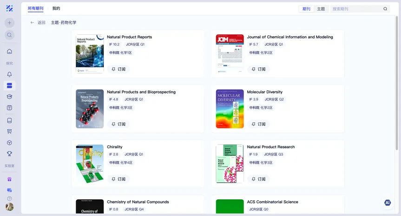Image resolution: width=401 pixels, height=216 pixels.
Task: Click the back arrow beside 返回
Action: point(32,22)
